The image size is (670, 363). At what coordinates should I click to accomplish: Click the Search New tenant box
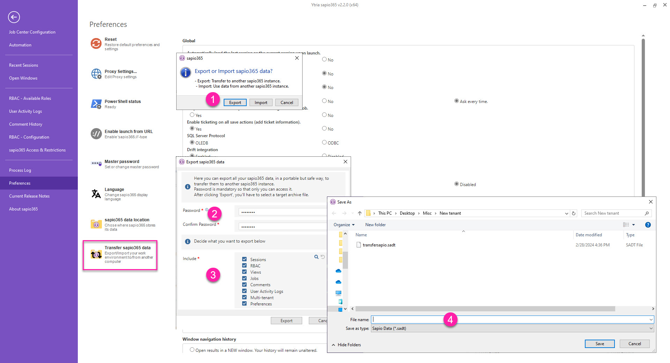coord(616,213)
